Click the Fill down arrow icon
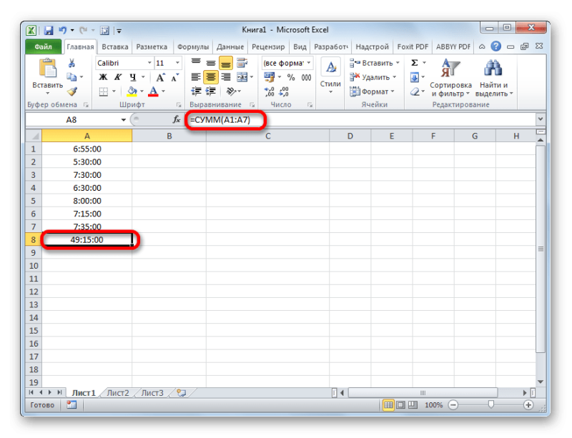This screenshot has width=572, height=438. (415, 77)
